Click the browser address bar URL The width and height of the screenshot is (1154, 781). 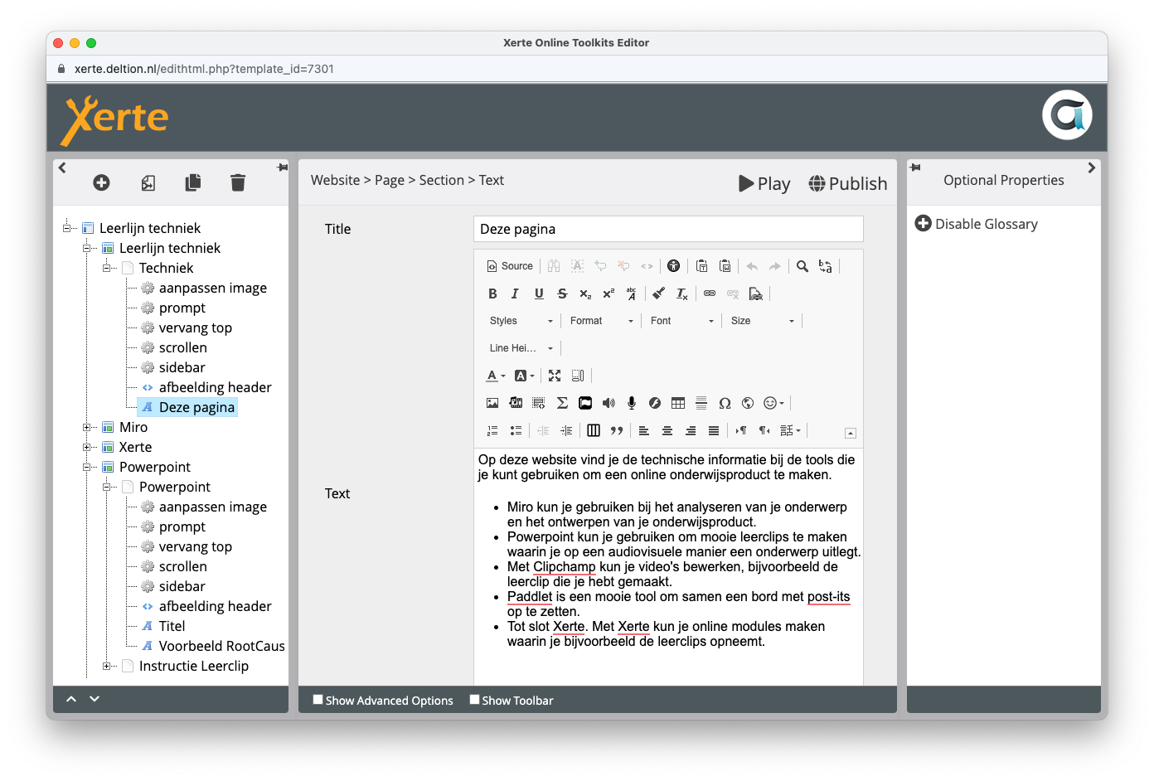tap(204, 69)
